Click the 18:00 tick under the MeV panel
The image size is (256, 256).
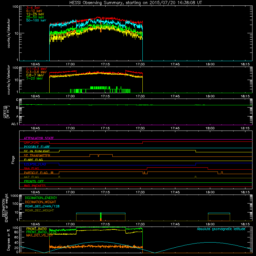pyautogui.click(x=210, y=96)
